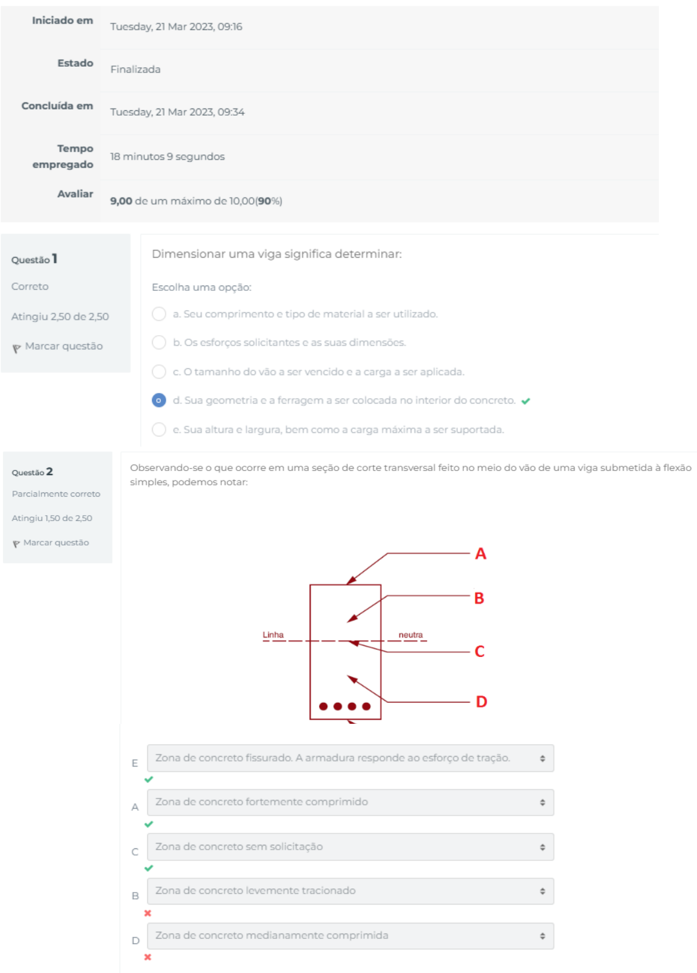Image resolution: width=697 pixels, height=973 pixels.
Task: Select option a about comprimento e material
Action: 159,314
